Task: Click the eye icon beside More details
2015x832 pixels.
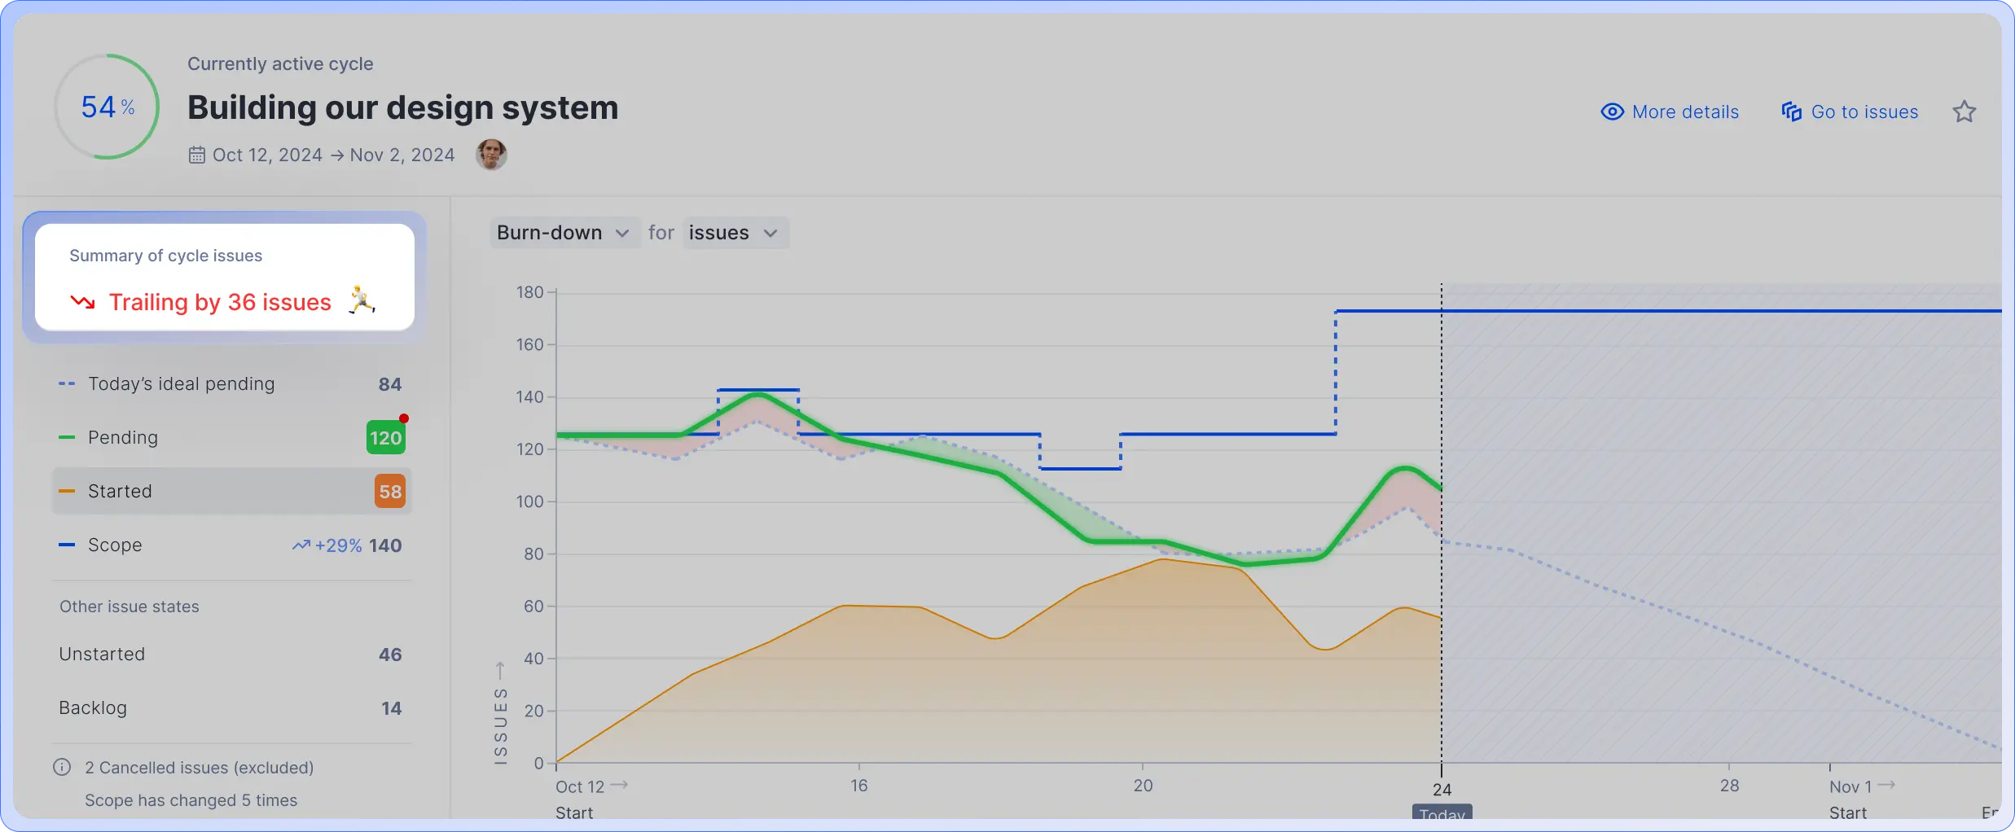Action: 1612,111
